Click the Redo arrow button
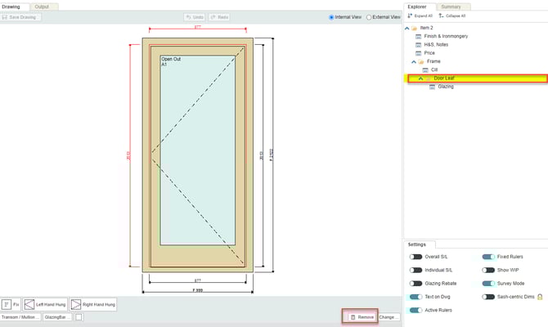548x327 pixels. pos(218,17)
